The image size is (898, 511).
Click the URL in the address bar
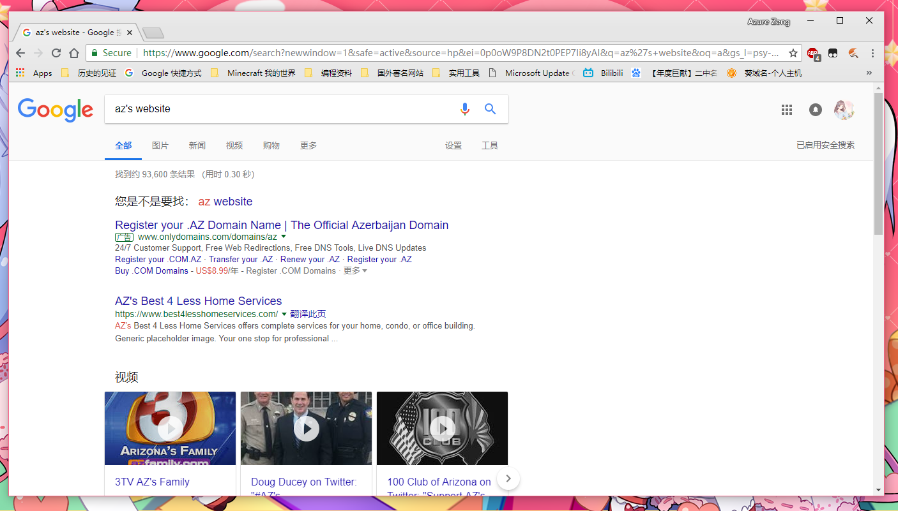tap(460, 53)
